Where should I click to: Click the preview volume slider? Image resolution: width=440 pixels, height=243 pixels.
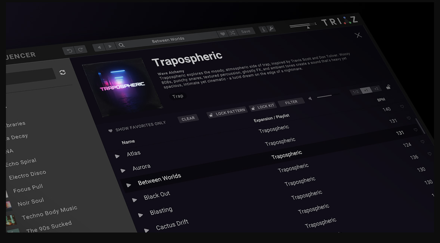[324, 96]
